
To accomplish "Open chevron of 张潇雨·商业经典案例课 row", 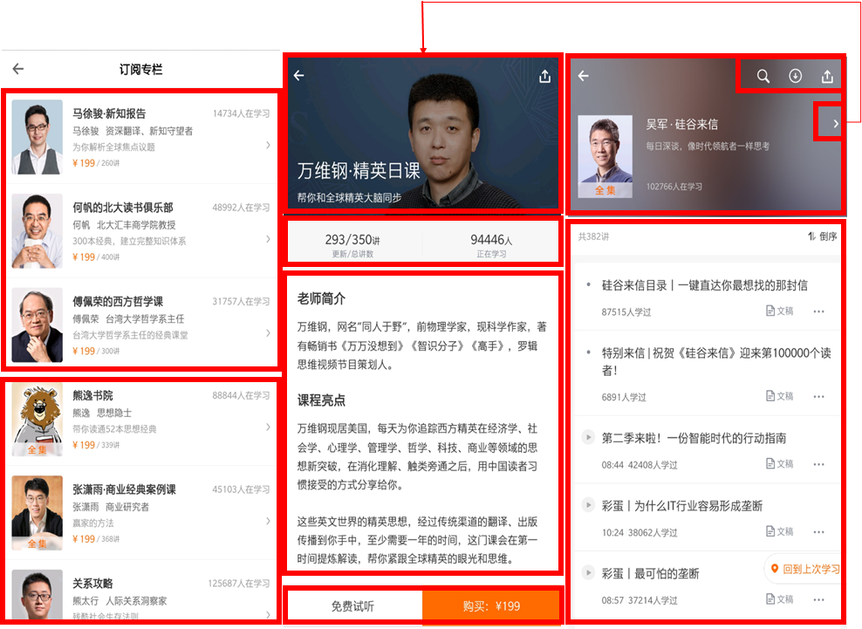I will [268, 521].
